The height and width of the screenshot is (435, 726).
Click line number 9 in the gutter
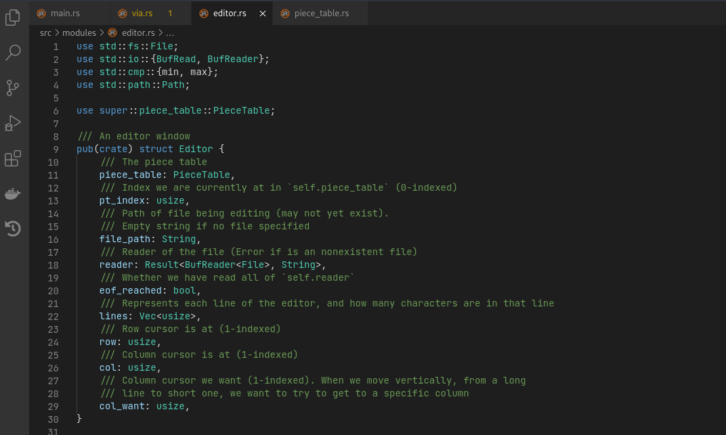coord(56,150)
